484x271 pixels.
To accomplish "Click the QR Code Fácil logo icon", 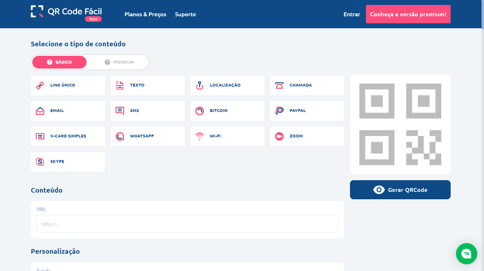I will (x=37, y=11).
